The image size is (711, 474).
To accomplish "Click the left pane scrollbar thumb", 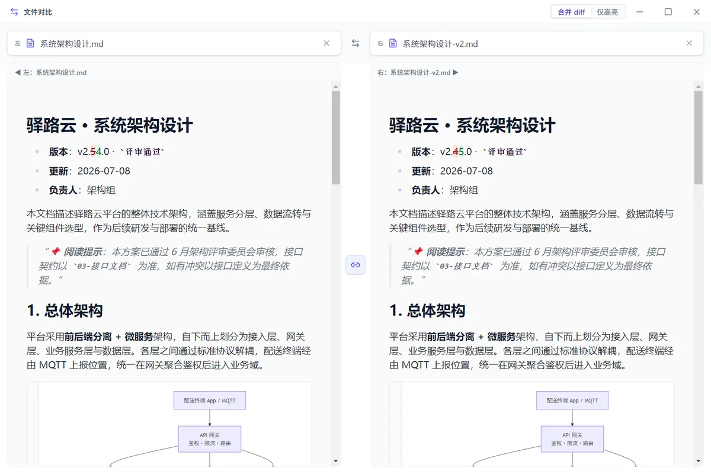I will click(x=336, y=137).
